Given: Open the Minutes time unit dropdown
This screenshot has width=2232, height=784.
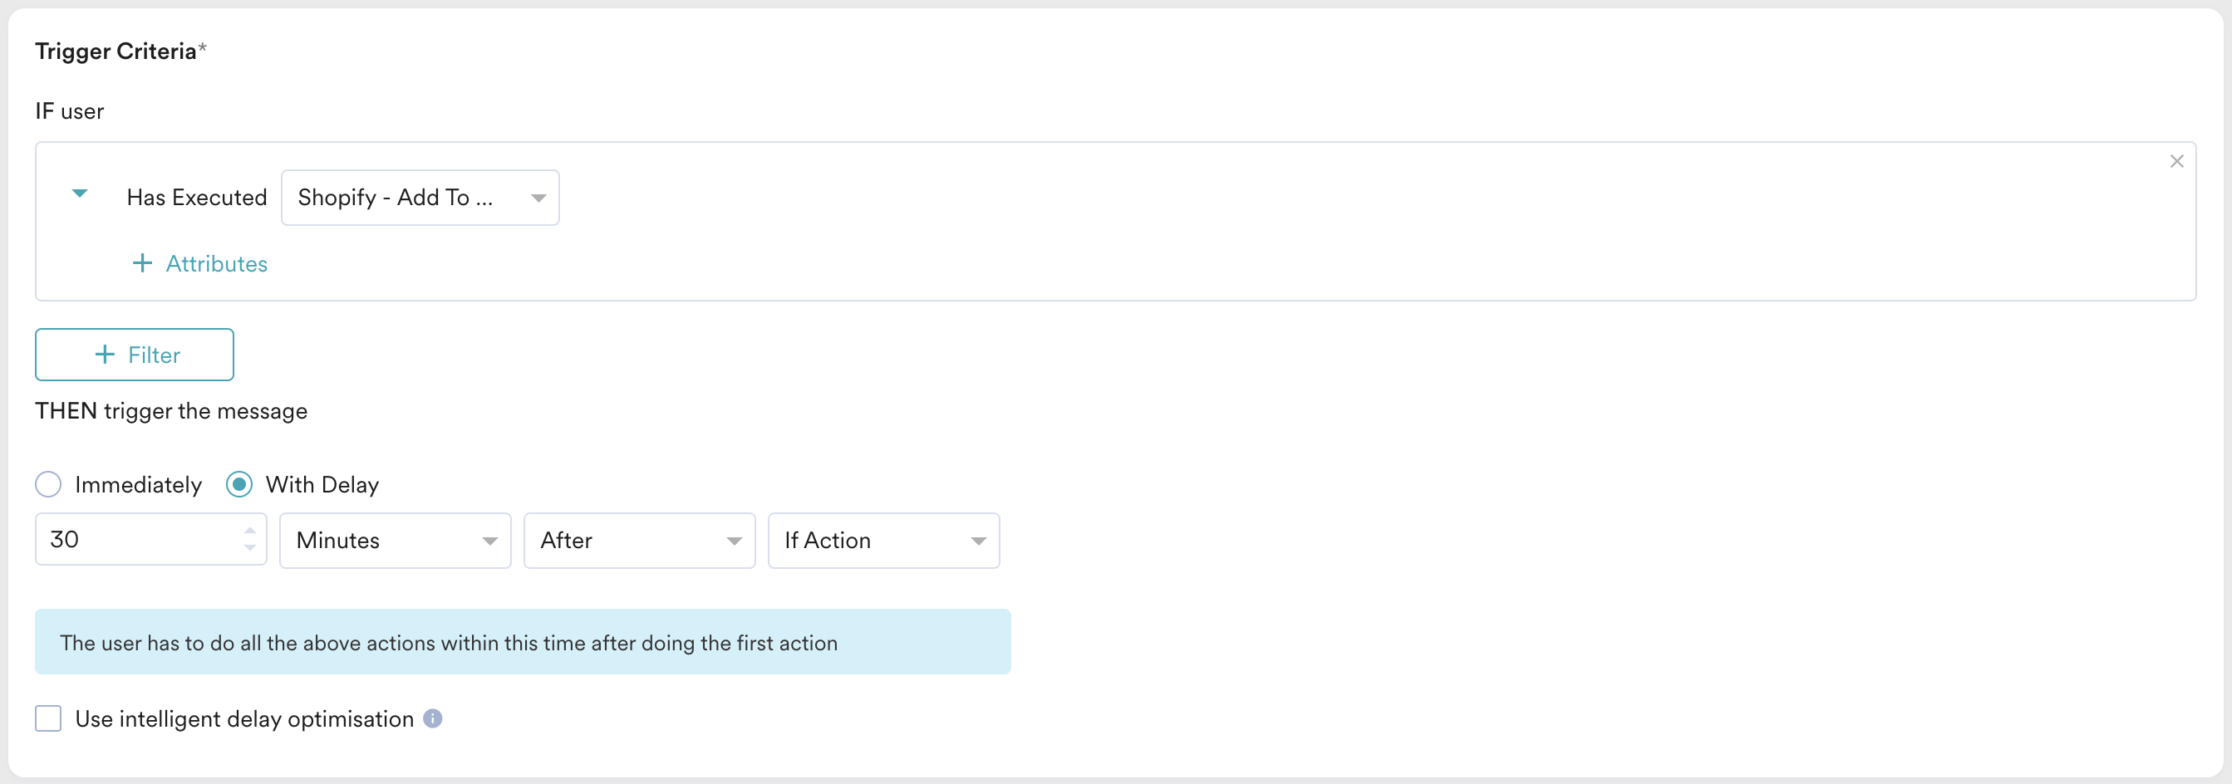Looking at the screenshot, I should 395,541.
